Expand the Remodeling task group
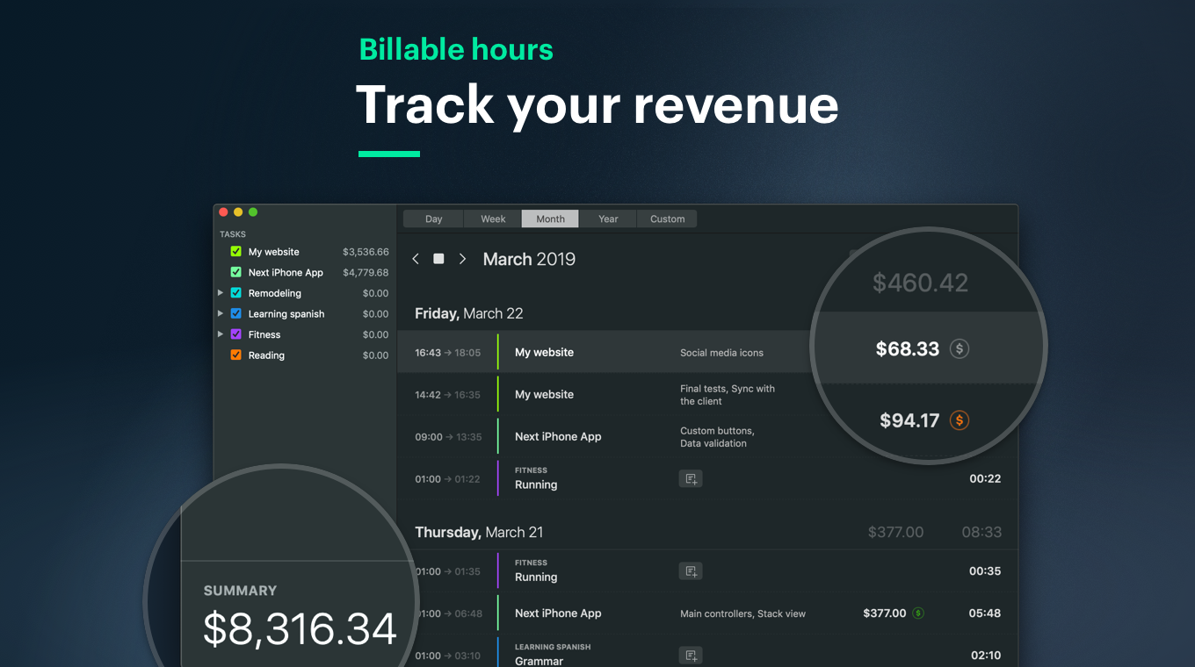Viewport: 1195px width, 667px height. [221, 292]
